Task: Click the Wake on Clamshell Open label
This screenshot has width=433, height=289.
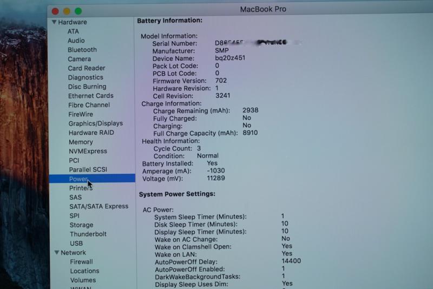Action: click(x=193, y=247)
